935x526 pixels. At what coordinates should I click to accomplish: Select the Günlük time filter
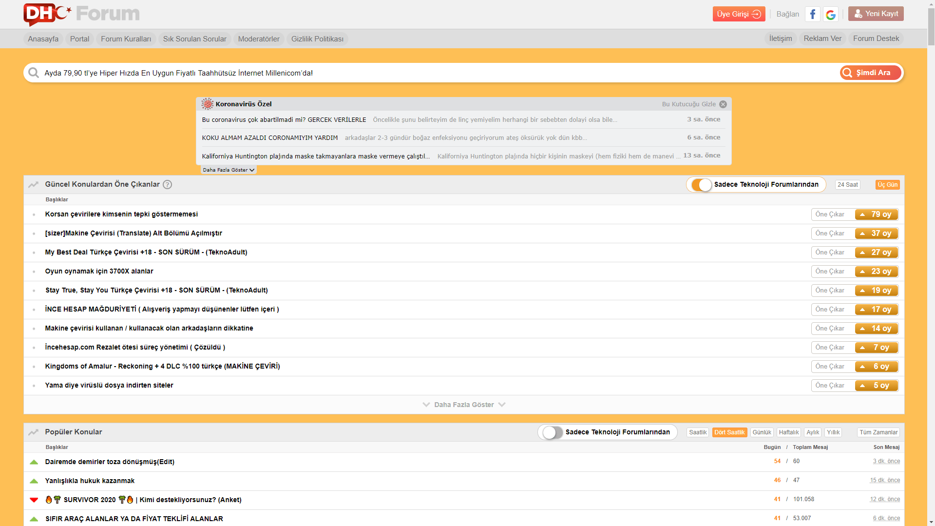tap(762, 432)
